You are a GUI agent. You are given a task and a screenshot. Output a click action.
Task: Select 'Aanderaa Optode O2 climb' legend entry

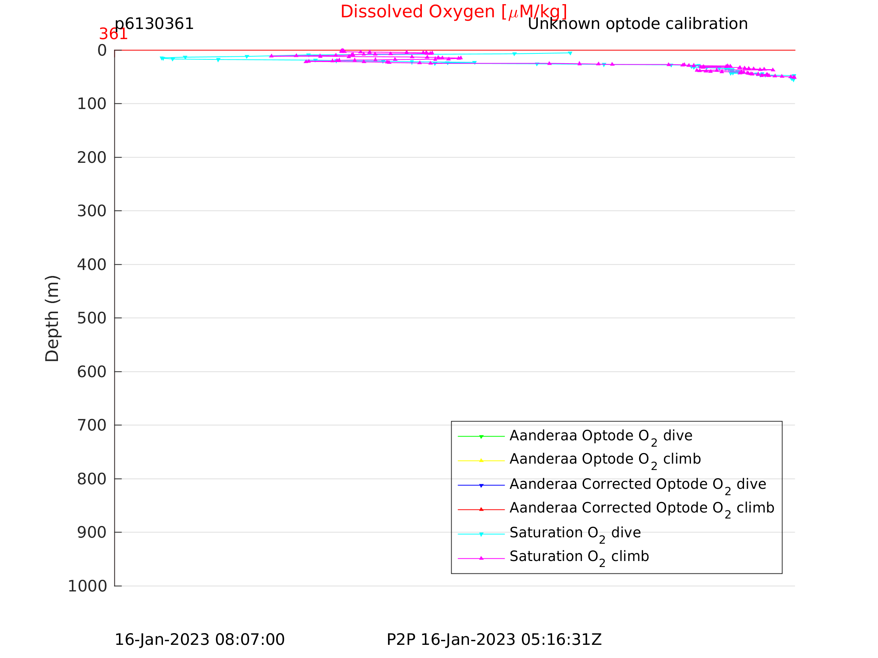(x=580, y=460)
